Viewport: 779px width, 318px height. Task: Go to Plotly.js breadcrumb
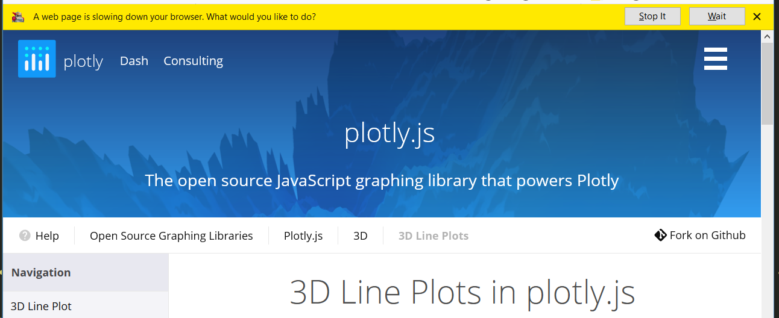pos(303,235)
